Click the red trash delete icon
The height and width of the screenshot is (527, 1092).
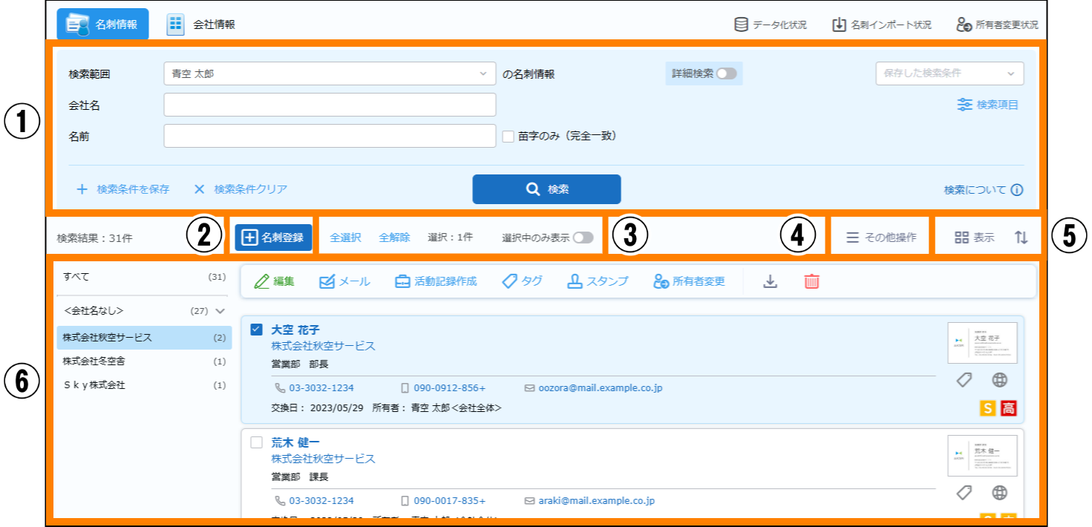pyautogui.click(x=812, y=282)
